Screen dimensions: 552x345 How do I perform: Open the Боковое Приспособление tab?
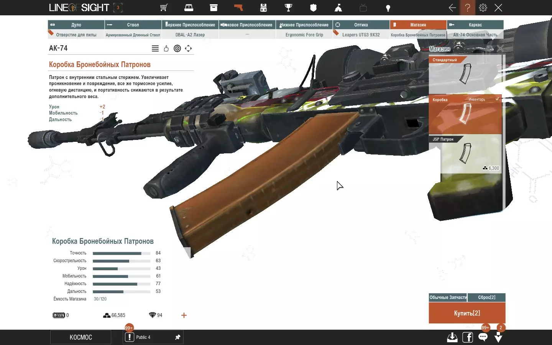point(247,25)
